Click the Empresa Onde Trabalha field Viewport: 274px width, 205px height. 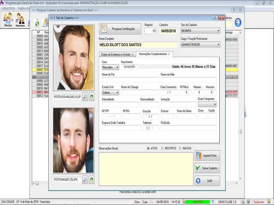[121, 128]
